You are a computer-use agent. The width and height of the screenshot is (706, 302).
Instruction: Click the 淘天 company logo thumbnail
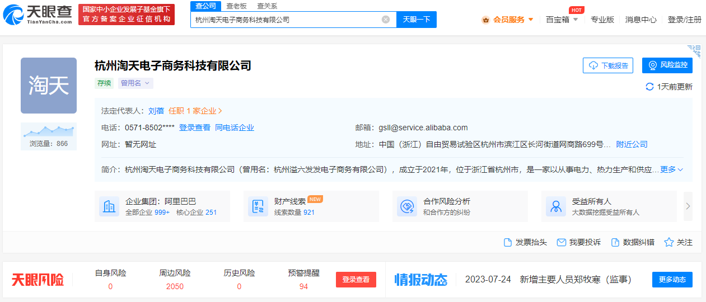49,86
